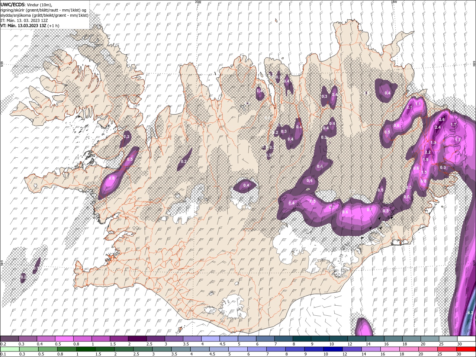Screen dimensions: 476x357
Task: Click the UWC/ECDS title text
Action: pos(12,4)
